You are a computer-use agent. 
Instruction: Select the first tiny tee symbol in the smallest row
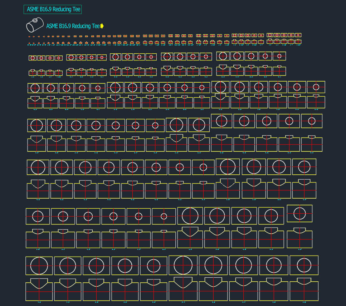[x=30, y=36]
